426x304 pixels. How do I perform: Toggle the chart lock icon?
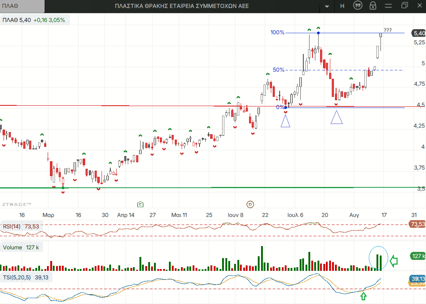(x=373, y=6)
